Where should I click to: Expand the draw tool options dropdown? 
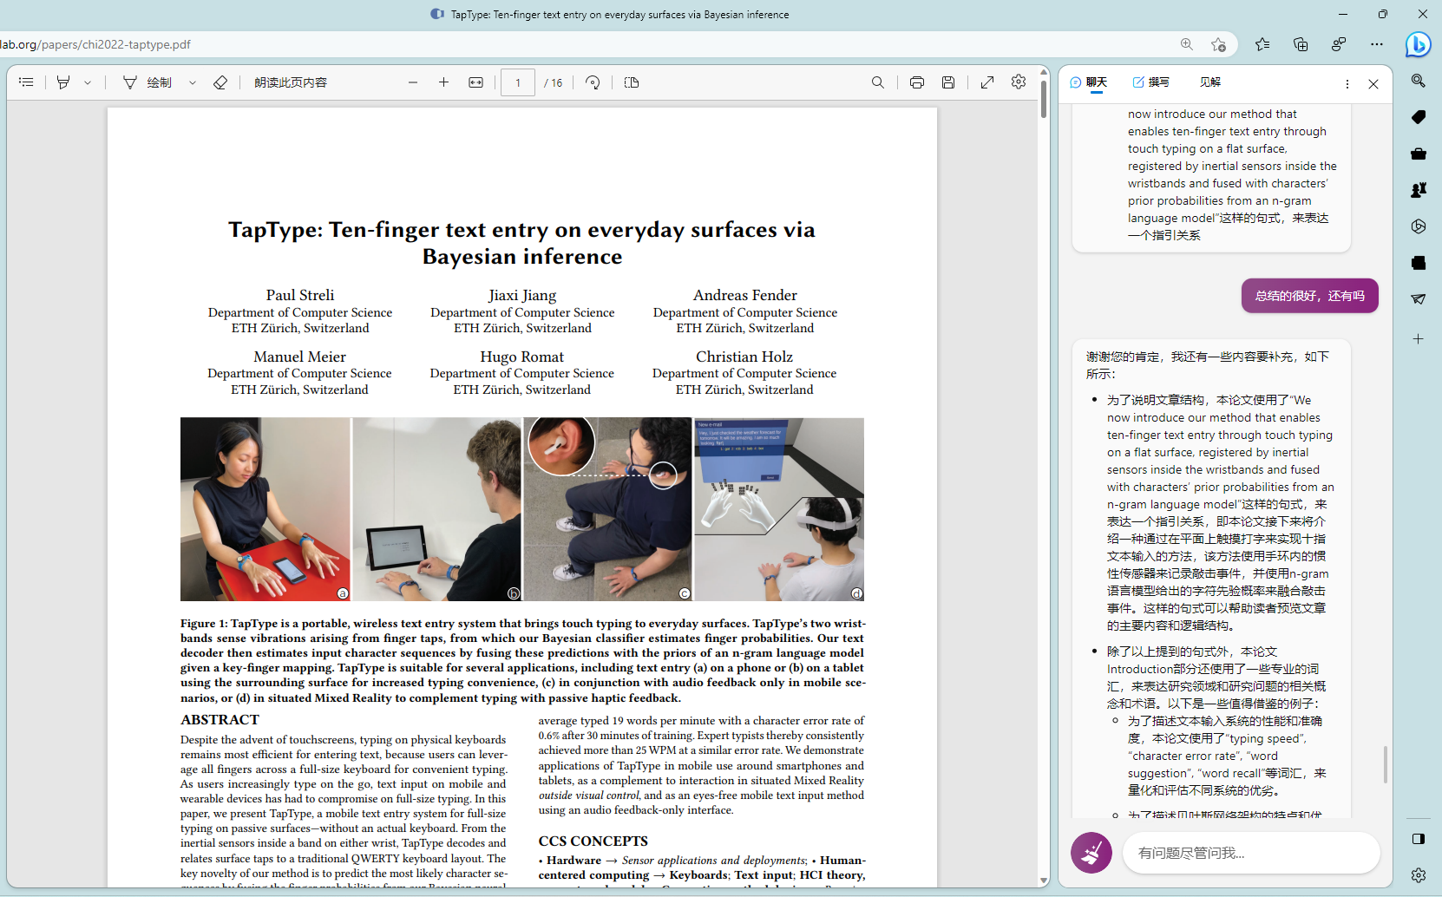coord(193,83)
